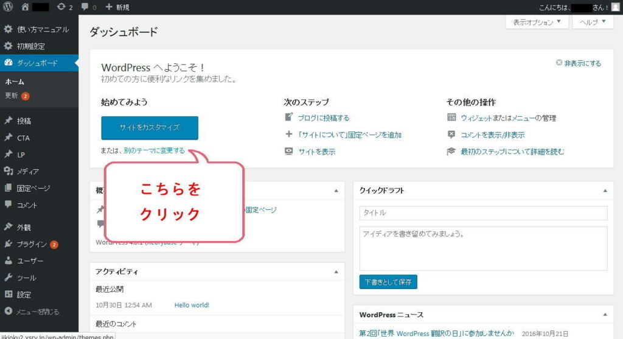Open メディア in the sidebar
The width and height of the screenshot is (623, 339).
39,171
